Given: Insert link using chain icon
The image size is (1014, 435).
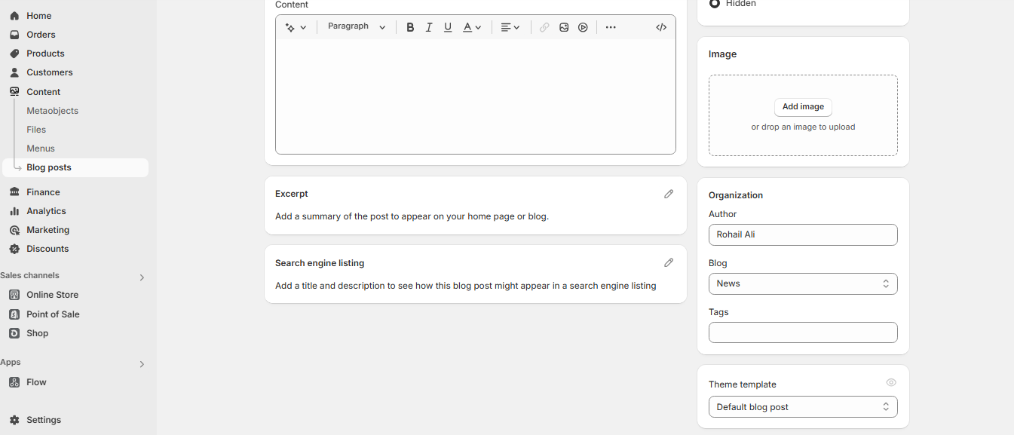Looking at the screenshot, I should (x=544, y=27).
